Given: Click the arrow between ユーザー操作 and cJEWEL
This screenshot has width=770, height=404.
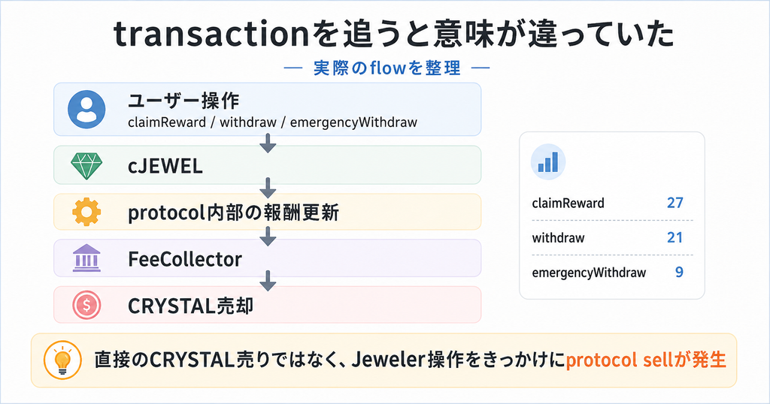Looking at the screenshot, I should (268, 143).
